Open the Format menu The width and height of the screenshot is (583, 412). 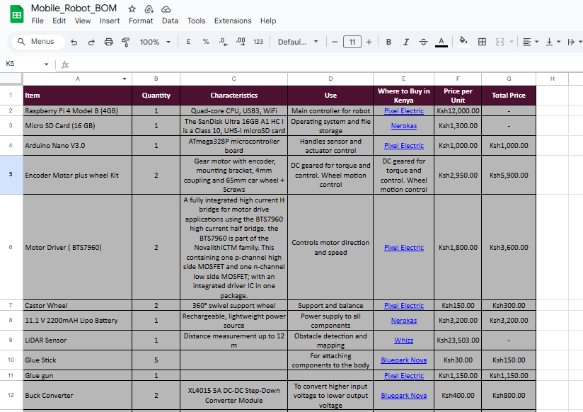(x=141, y=21)
